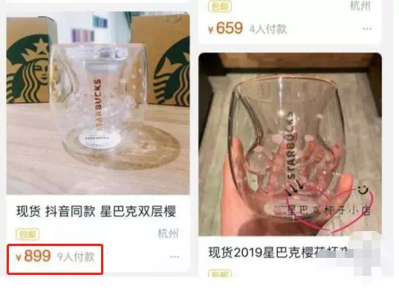Viewport: 399px width, 298px height.
Task: Open listing 现货 抖音同款 星巴克双层樱
Action: [96, 211]
